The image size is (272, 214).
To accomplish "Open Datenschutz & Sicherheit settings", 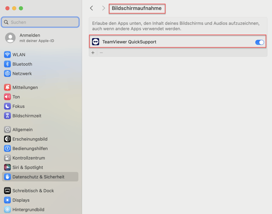I will coord(38,177).
